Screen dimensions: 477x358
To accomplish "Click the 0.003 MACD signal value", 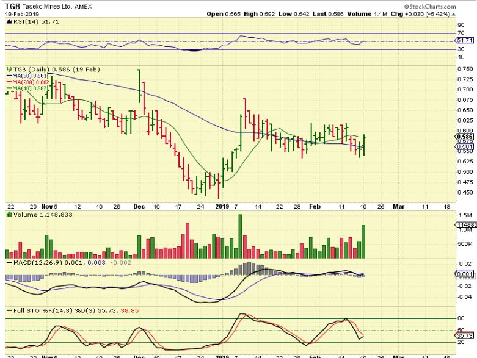I will tap(96, 263).
